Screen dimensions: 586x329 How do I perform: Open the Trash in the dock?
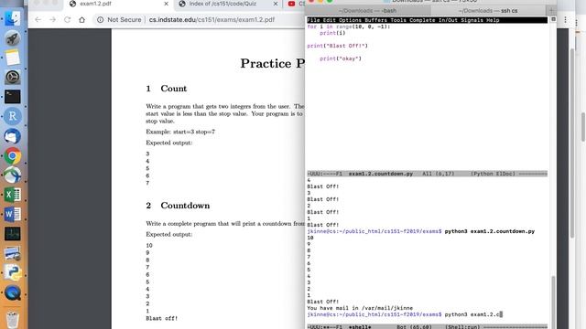click(x=12, y=319)
